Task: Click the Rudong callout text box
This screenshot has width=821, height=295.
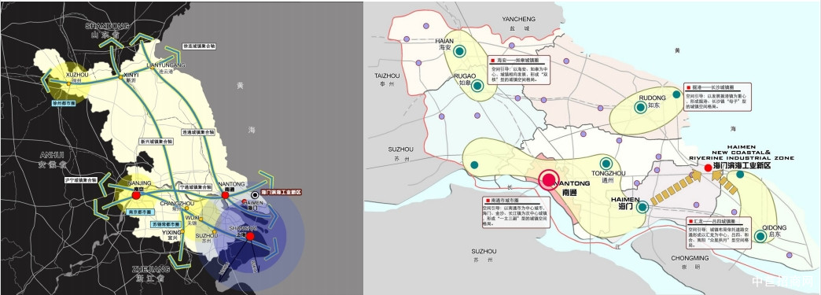Action: pyautogui.click(x=718, y=97)
